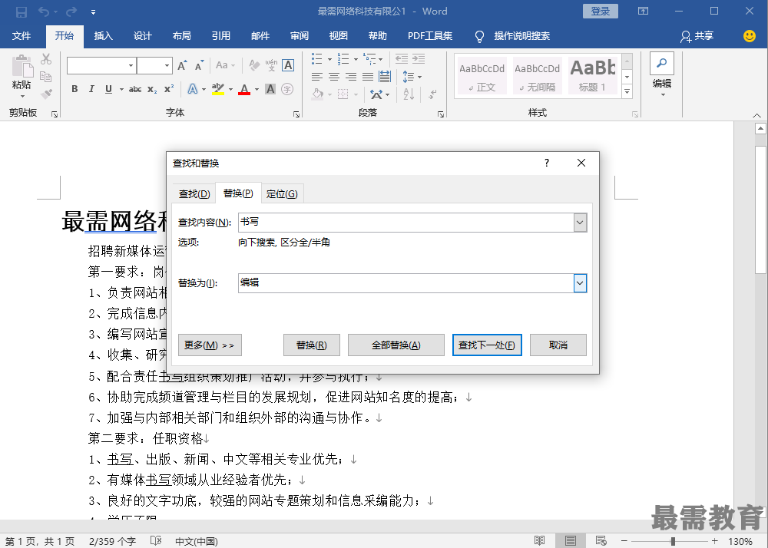Click the 更多(M) >> button
This screenshot has width=768, height=548.
click(x=210, y=345)
